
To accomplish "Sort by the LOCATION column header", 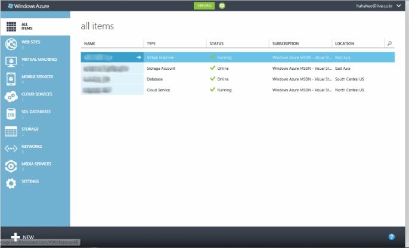I will (x=345, y=44).
